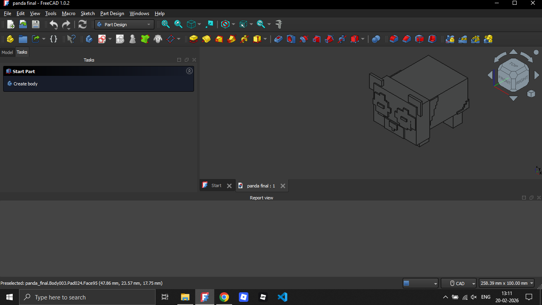The width and height of the screenshot is (542, 305).
Task: Open the File menu
Action: point(8,14)
